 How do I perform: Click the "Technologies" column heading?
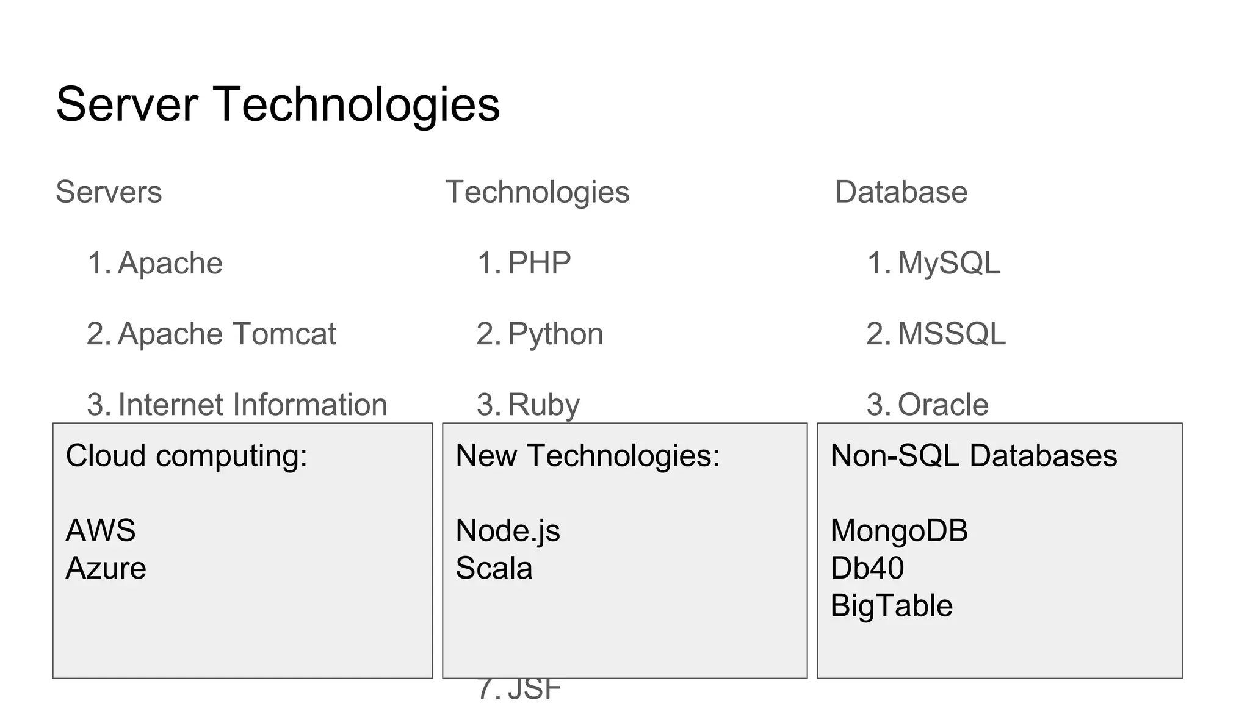[537, 192]
